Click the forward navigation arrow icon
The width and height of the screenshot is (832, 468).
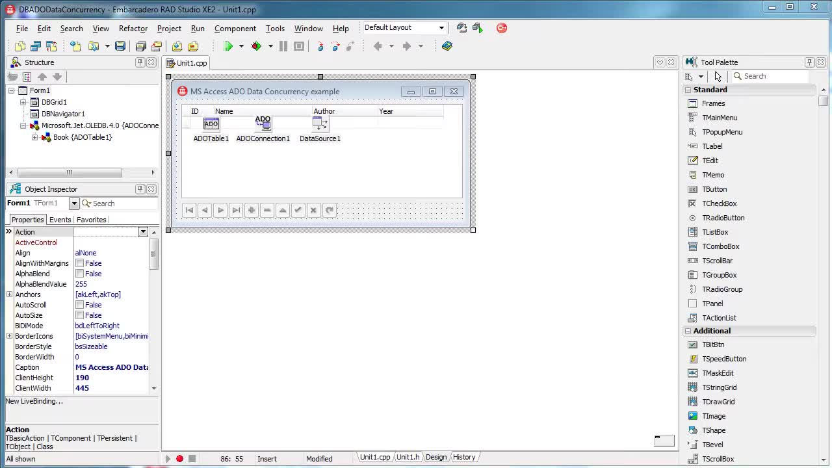[407, 46]
